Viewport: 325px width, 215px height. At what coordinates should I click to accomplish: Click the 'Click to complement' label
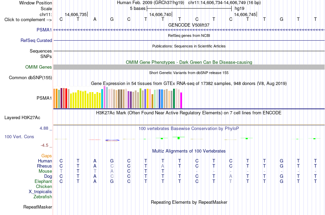pyautogui.click(x=28, y=20)
